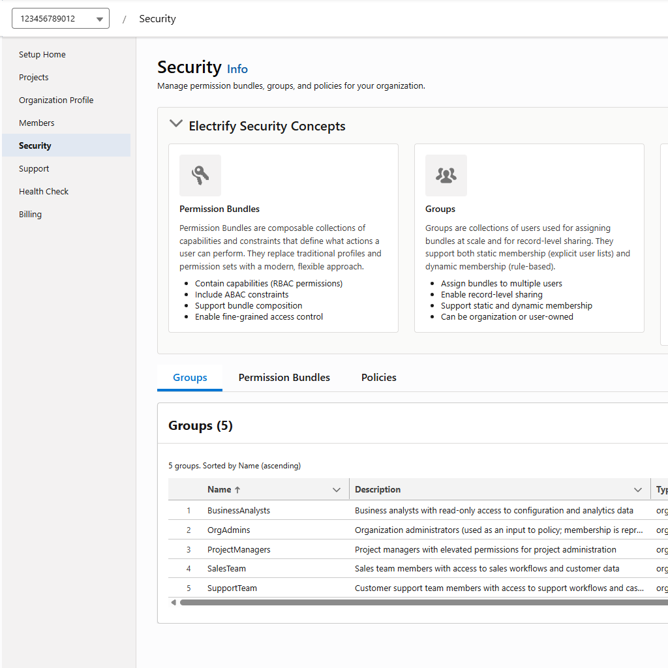668x668 pixels.
Task: Open the SalesTeam group
Action: (226, 568)
